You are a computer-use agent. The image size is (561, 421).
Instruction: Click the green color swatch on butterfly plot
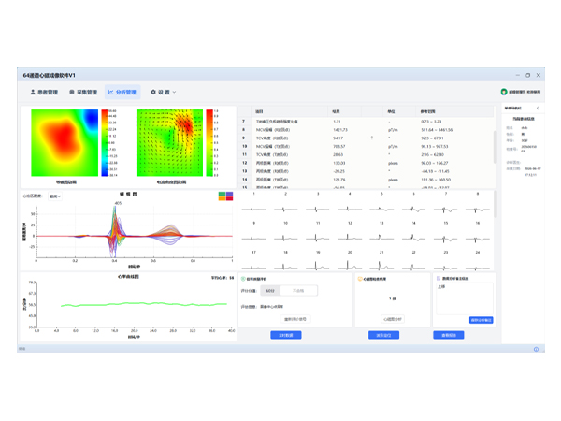(x=223, y=194)
